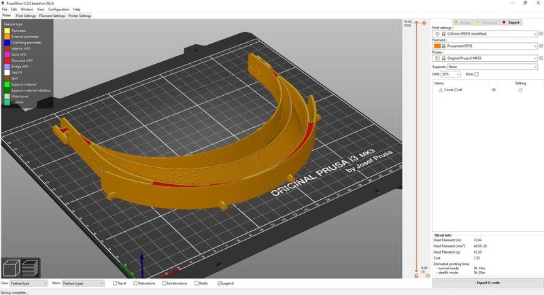Click the Name column header
Viewport: 544px width, 295px height.
pos(439,83)
